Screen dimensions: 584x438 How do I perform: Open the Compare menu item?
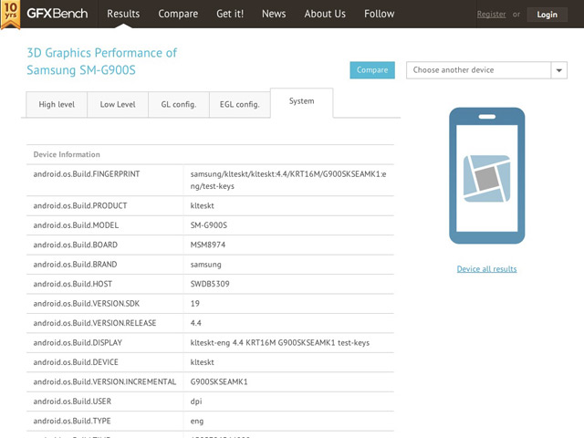pyautogui.click(x=178, y=14)
